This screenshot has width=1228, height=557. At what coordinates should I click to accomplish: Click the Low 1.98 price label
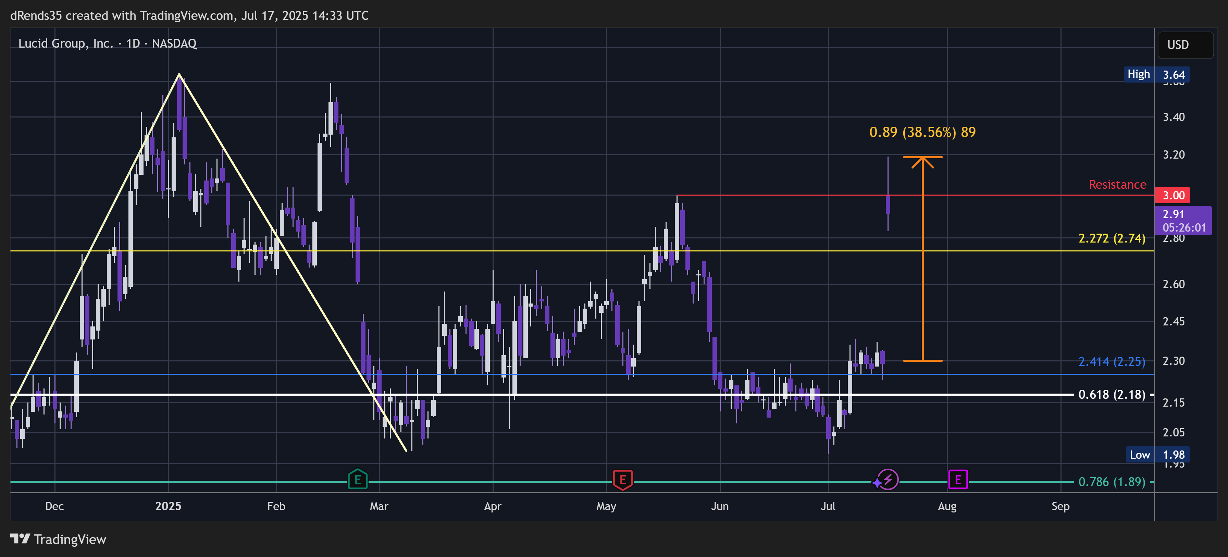pos(1158,455)
